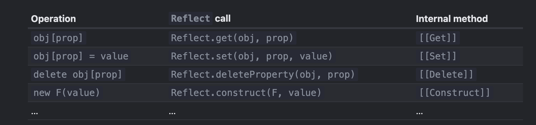Select Reflect.deleteProperty(obj, prop) code
Viewport: 536px width, 125px height.
(x=263, y=75)
